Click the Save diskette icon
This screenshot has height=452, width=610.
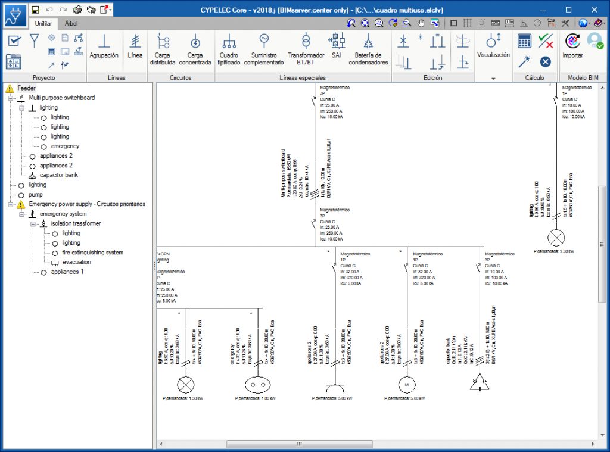(36, 10)
